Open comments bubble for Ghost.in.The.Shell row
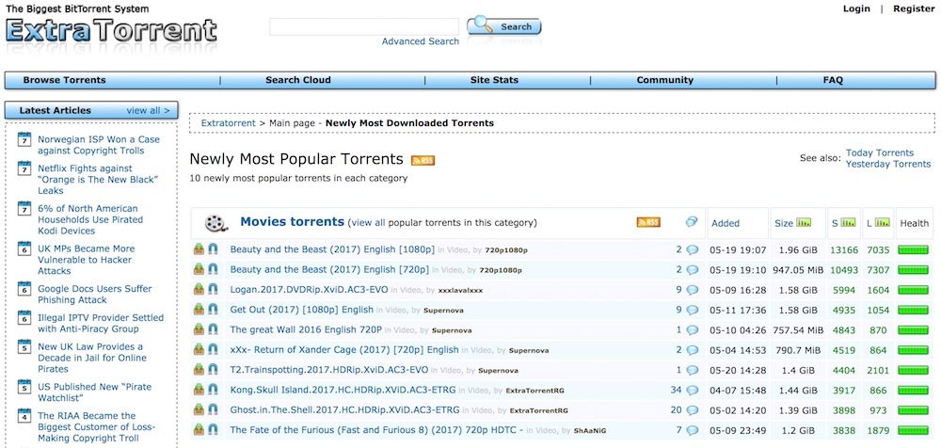Screen dimensions: 941x448 pos(693,410)
